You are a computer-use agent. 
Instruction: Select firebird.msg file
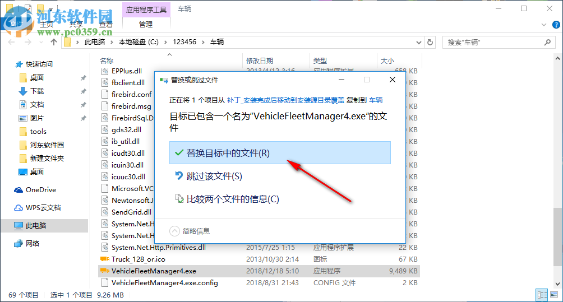coord(131,106)
